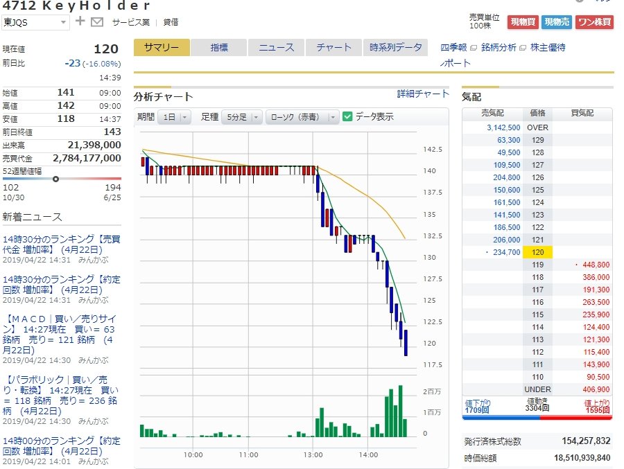The width and height of the screenshot is (624, 469).
Task: Open external link icon beside 銘柄分析
Action: [523, 48]
